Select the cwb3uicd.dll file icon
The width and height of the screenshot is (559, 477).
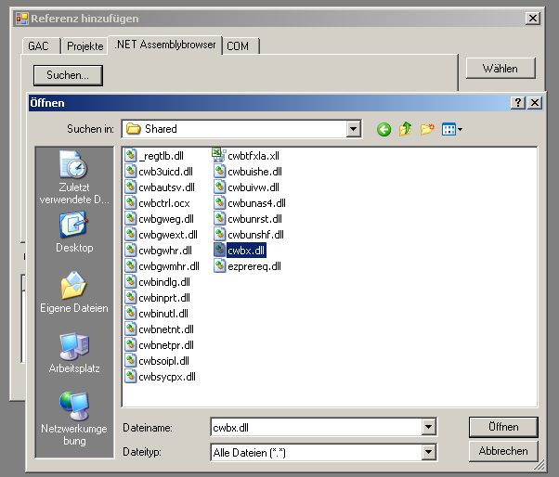click(131, 172)
